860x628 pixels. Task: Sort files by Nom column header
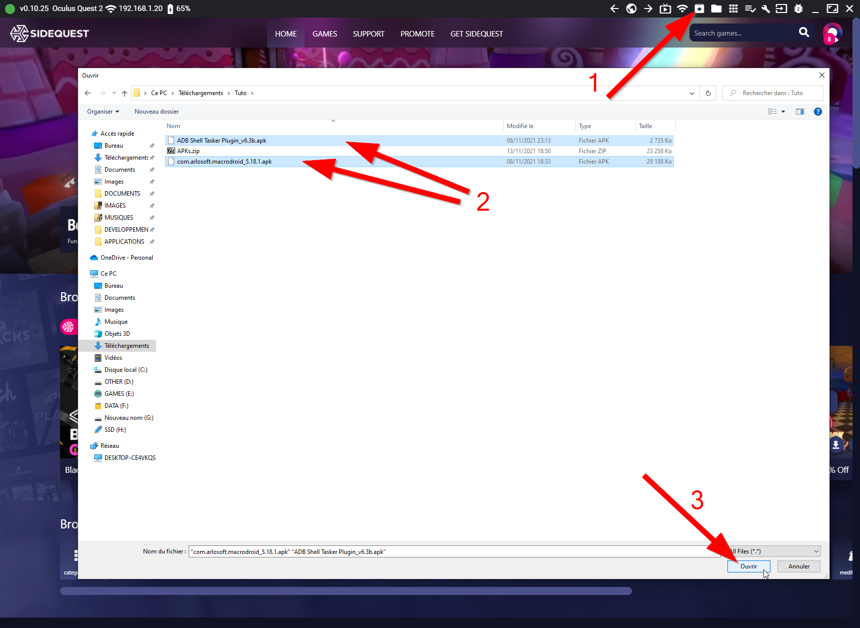[x=334, y=126]
